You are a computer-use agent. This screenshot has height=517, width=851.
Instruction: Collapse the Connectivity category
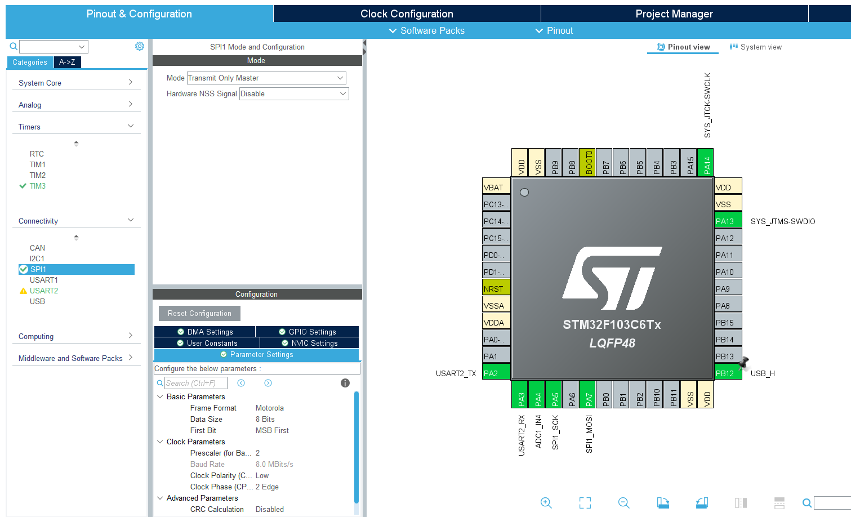(76, 221)
